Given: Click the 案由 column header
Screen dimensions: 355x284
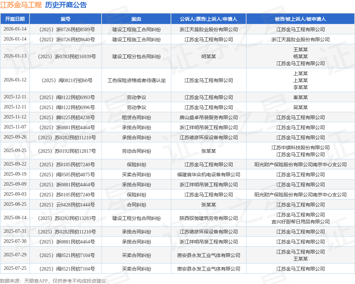Looking at the screenshot, I should pos(136,19).
